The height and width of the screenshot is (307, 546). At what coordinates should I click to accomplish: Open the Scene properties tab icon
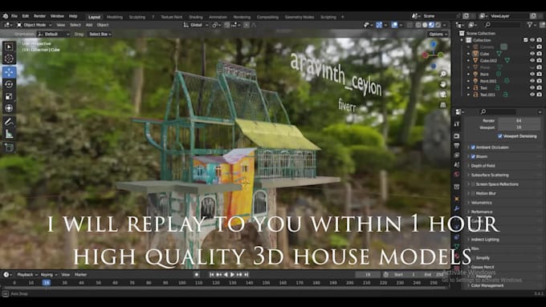(457, 165)
